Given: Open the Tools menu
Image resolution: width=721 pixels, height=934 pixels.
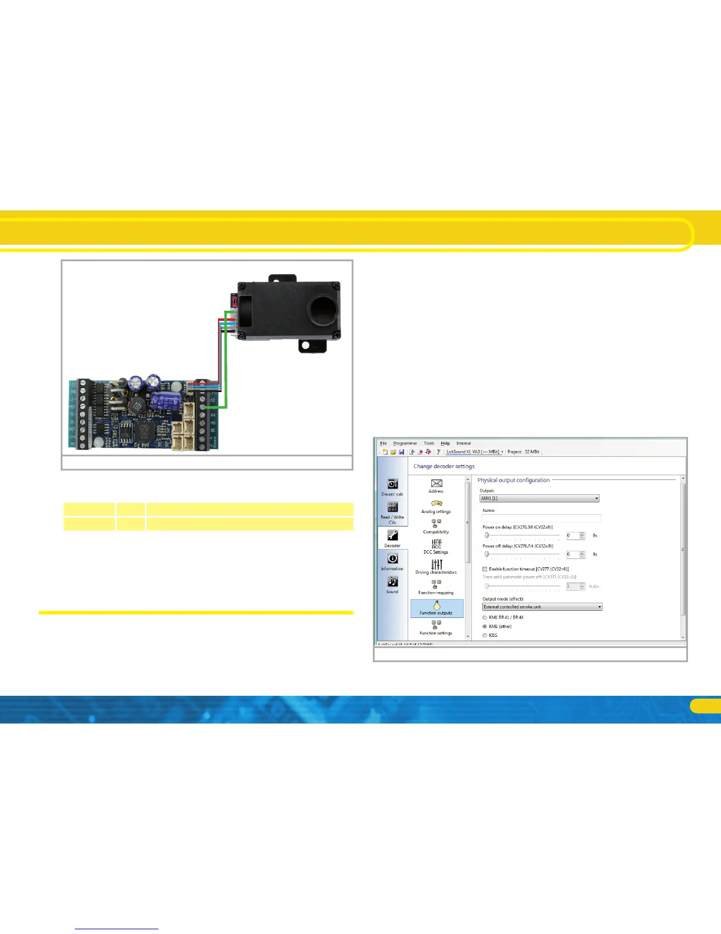Looking at the screenshot, I should point(429,443).
